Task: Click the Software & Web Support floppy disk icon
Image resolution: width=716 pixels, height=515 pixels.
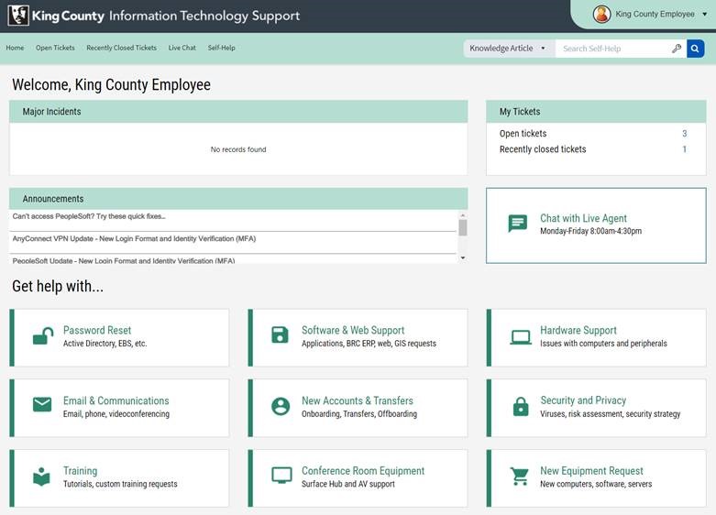Action: [281, 336]
